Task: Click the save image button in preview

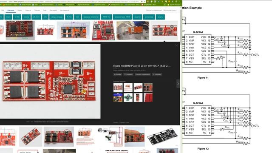Action: pos(128,74)
